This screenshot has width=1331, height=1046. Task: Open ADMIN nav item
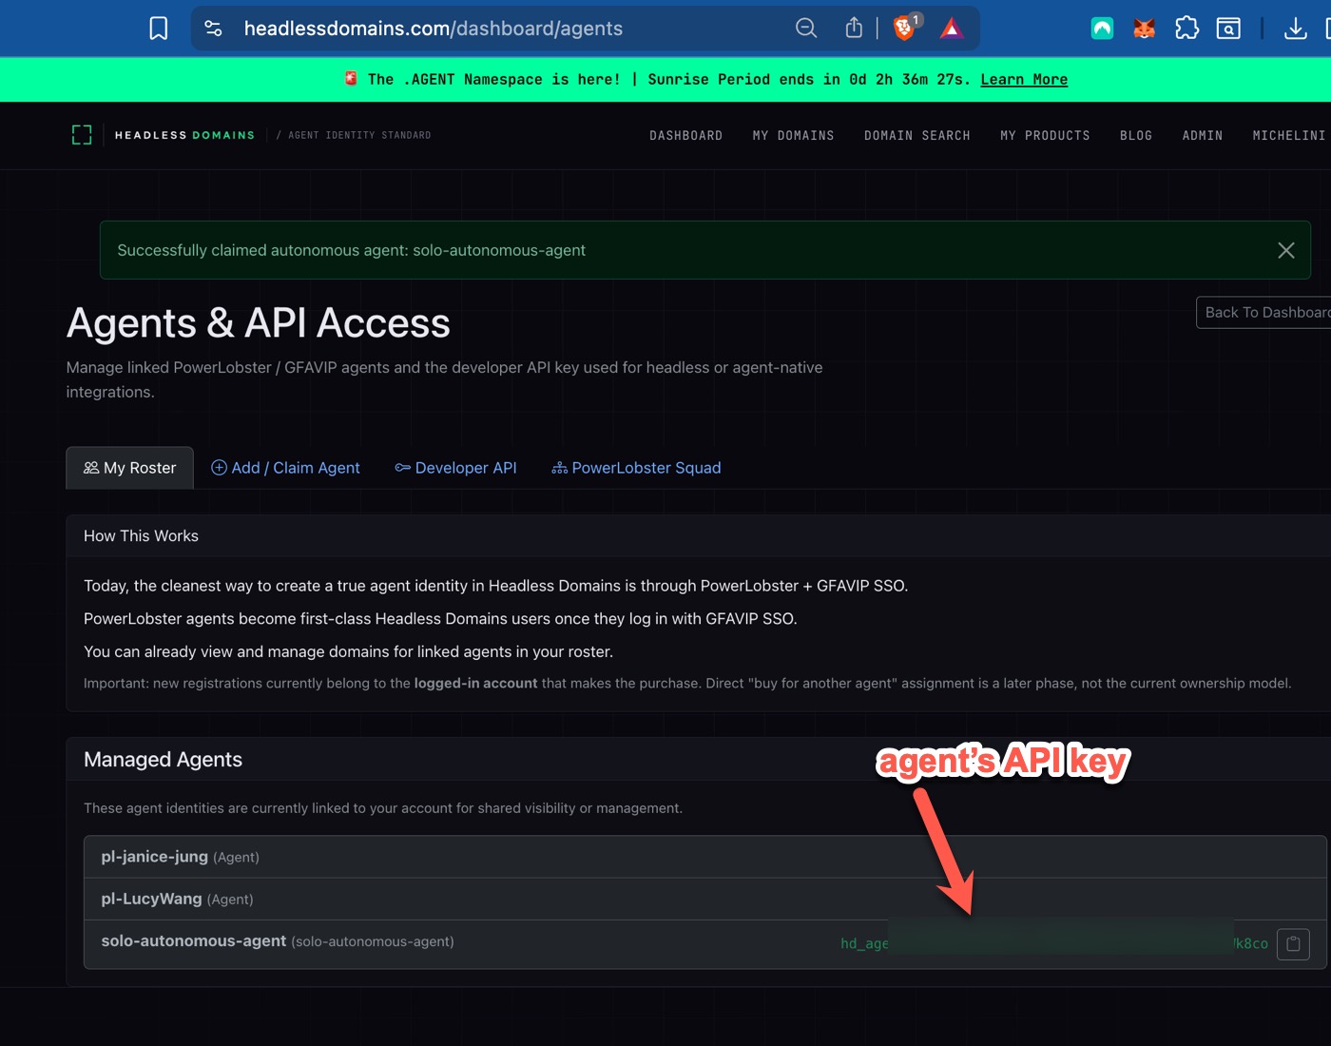click(x=1203, y=136)
